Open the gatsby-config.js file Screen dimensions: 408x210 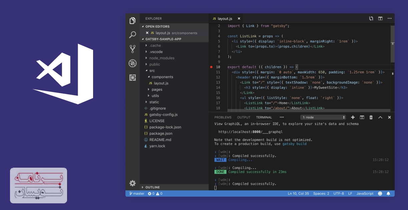tap(174, 115)
